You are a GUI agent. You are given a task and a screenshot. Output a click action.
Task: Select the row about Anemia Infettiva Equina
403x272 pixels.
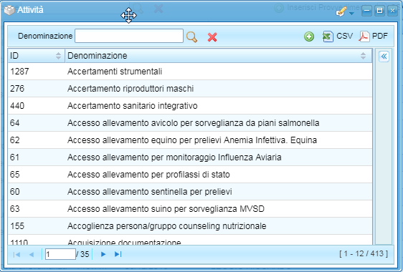[190, 140]
